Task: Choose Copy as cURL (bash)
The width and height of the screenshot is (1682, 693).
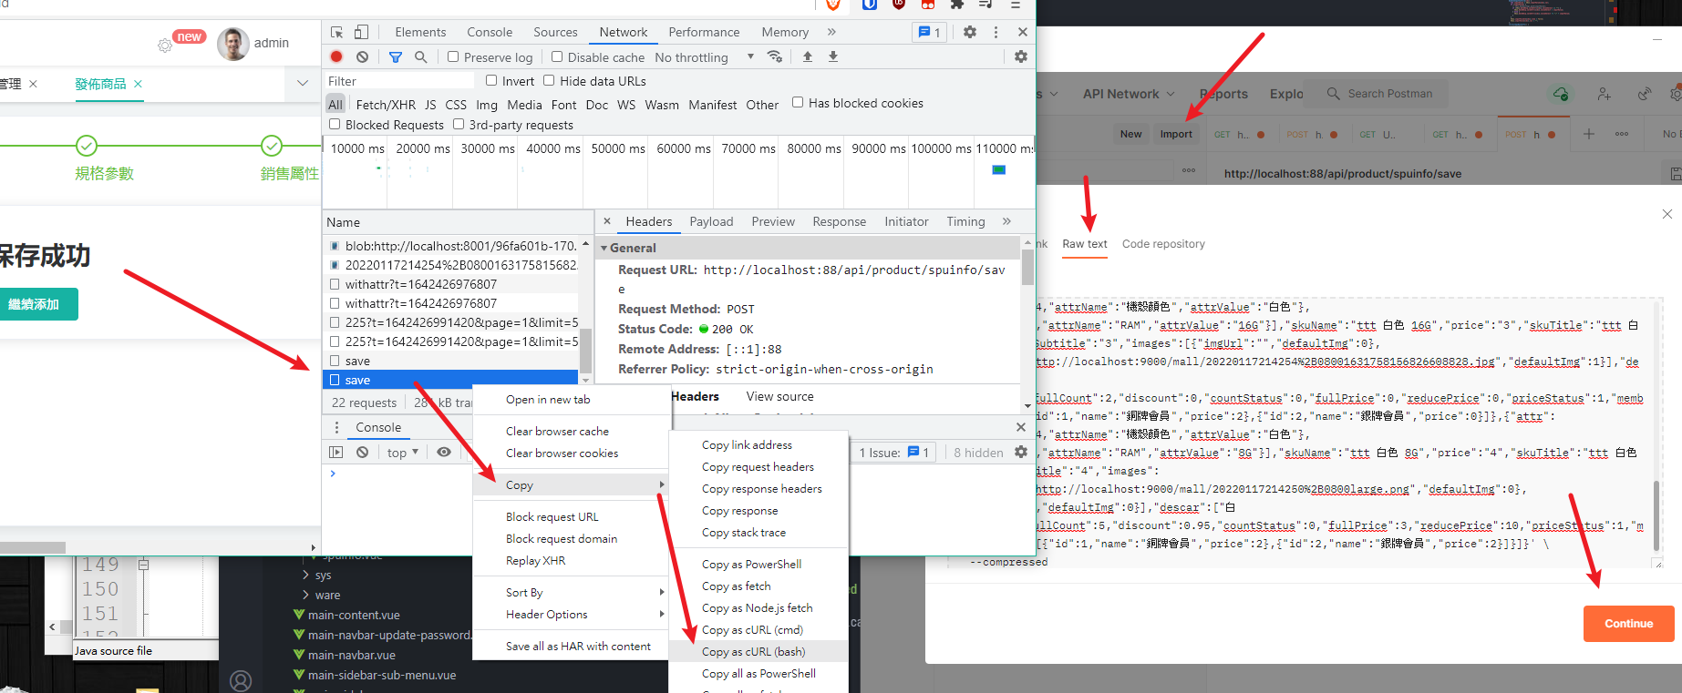Action: [758, 652]
